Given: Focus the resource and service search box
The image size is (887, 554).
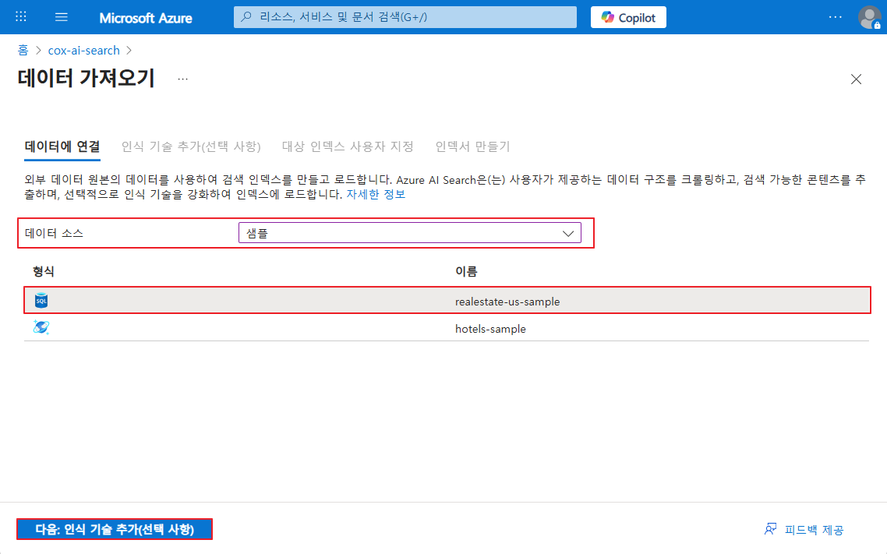Looking at the screenshot, I should pos(405,17).
